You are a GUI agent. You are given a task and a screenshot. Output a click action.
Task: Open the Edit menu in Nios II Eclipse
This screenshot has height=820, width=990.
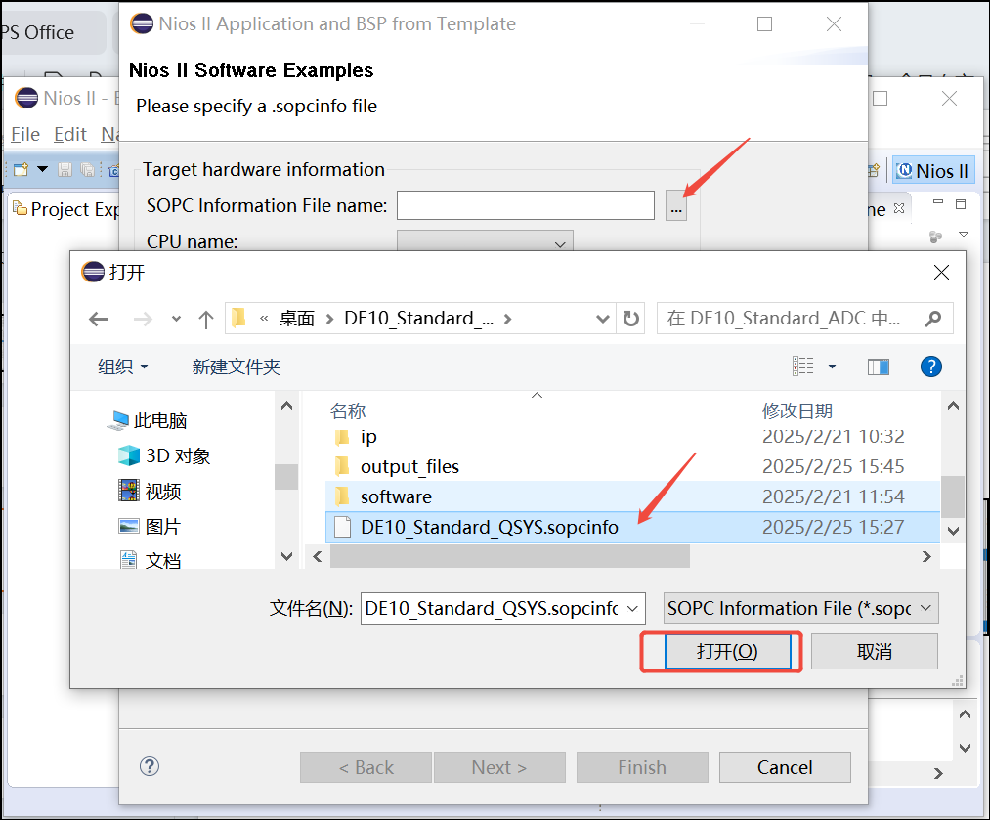pos(70,135)
